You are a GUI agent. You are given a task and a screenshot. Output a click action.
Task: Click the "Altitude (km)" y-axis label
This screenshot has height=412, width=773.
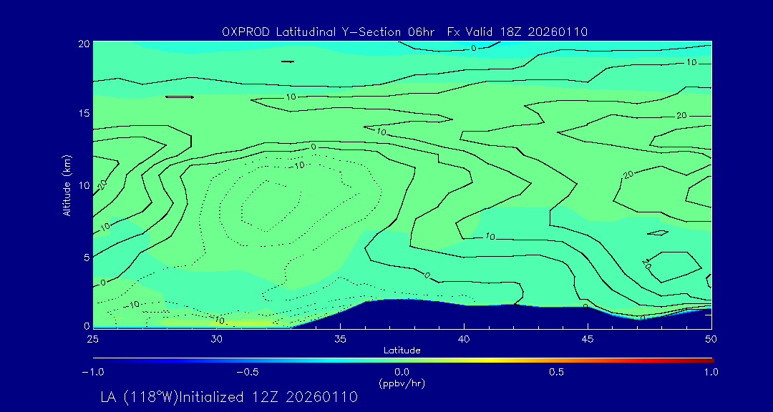tap(67, 185)
